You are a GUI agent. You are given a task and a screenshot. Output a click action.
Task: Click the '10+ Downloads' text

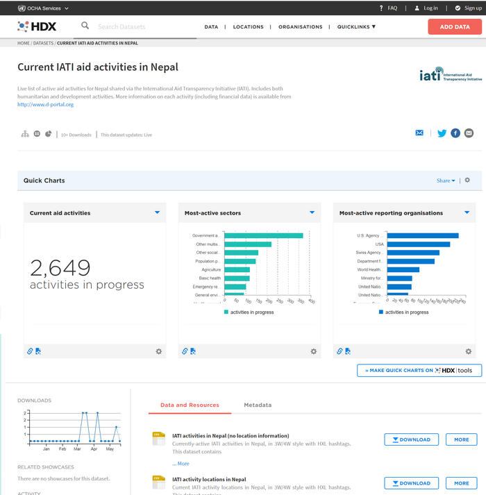[76, 135]
